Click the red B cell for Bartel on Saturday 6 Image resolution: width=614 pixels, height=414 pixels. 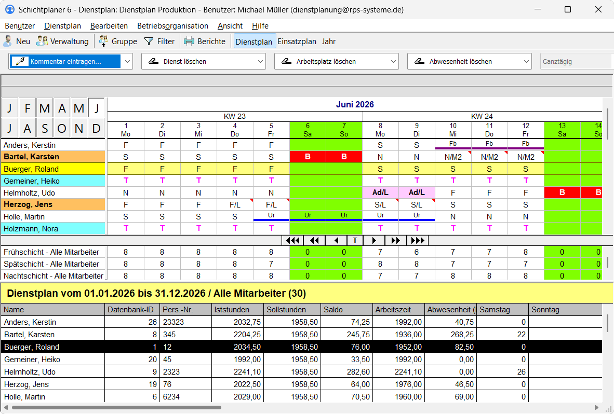pos(308,157)
